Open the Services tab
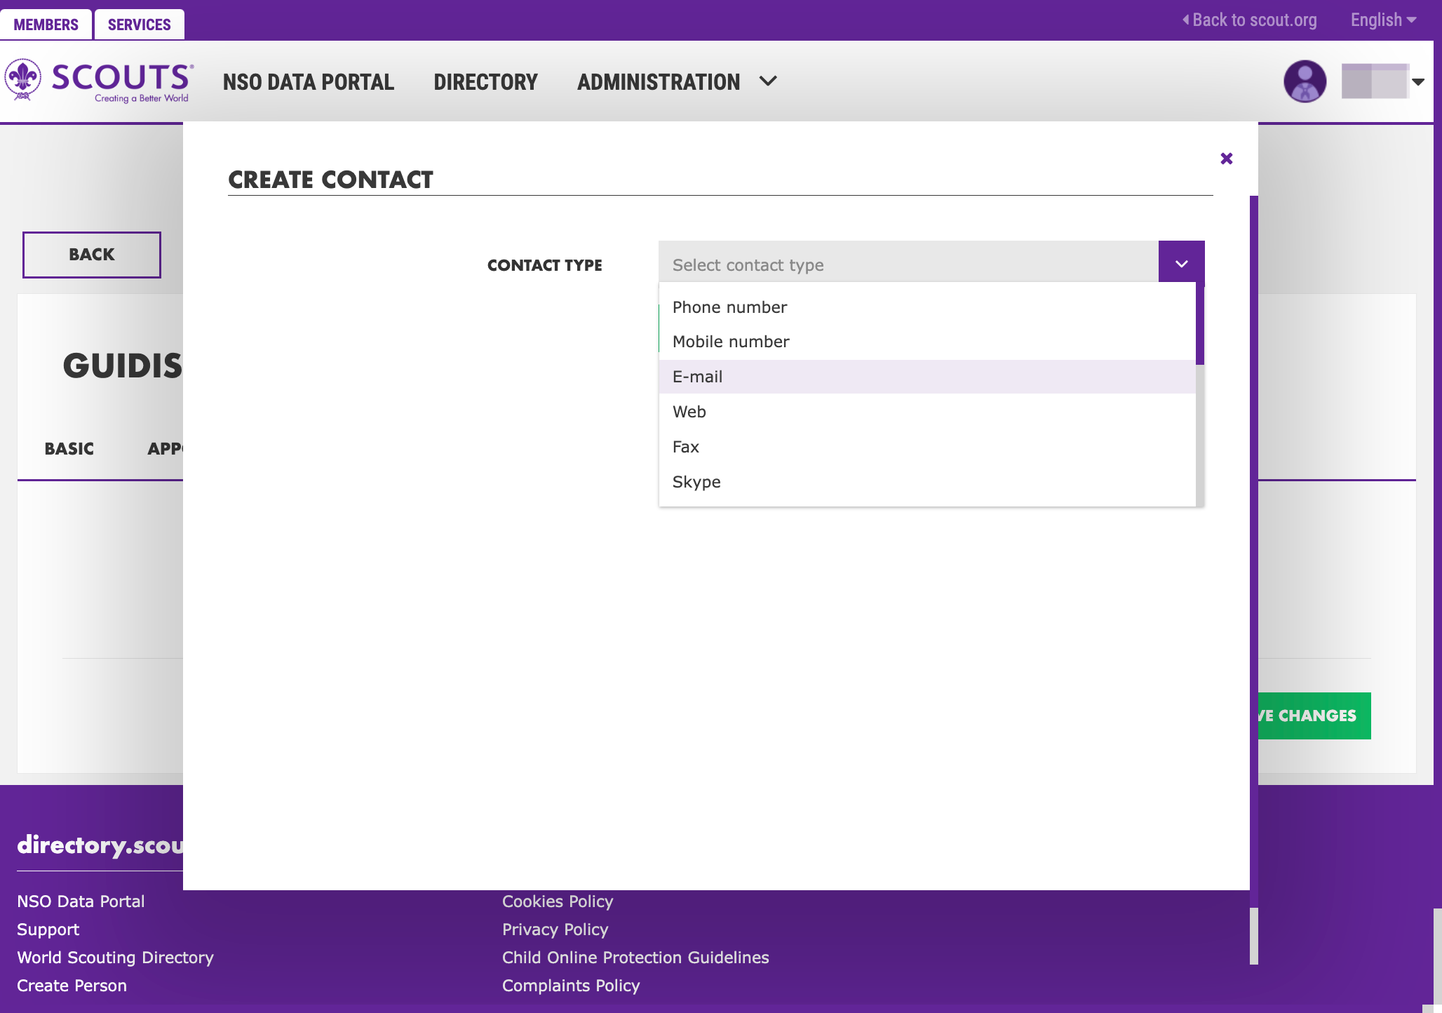The width and height of the screenshot is (1442, 1013). [139, 25]
